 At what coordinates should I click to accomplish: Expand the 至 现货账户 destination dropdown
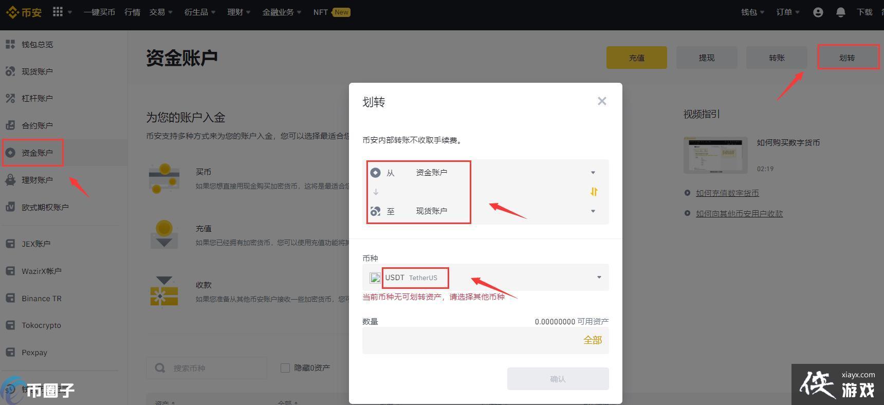(593, 211)
